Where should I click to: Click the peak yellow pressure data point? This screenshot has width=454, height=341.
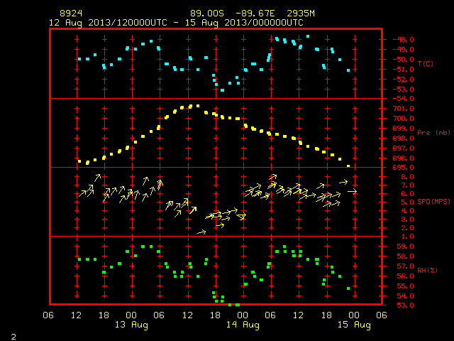(x=198, y=106)
